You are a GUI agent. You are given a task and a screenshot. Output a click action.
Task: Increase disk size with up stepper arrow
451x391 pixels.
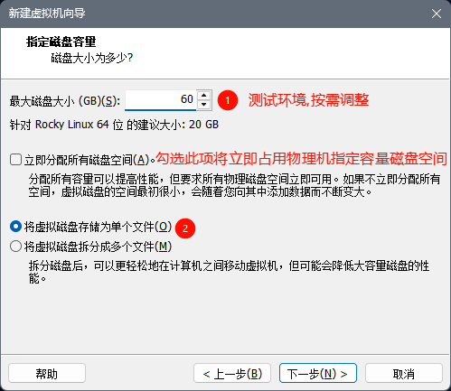click(204, 95)
